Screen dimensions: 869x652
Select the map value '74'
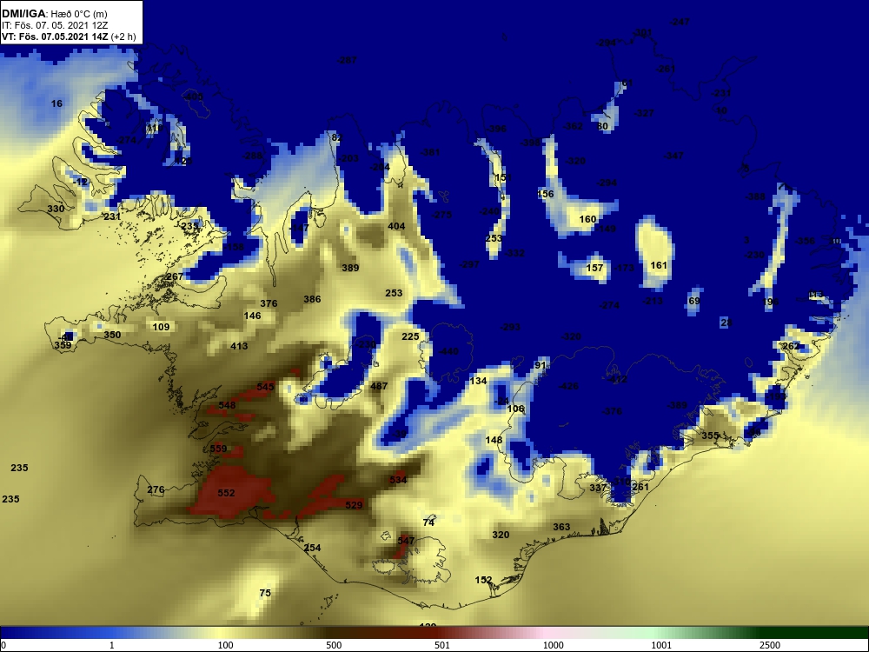(428, 522)
